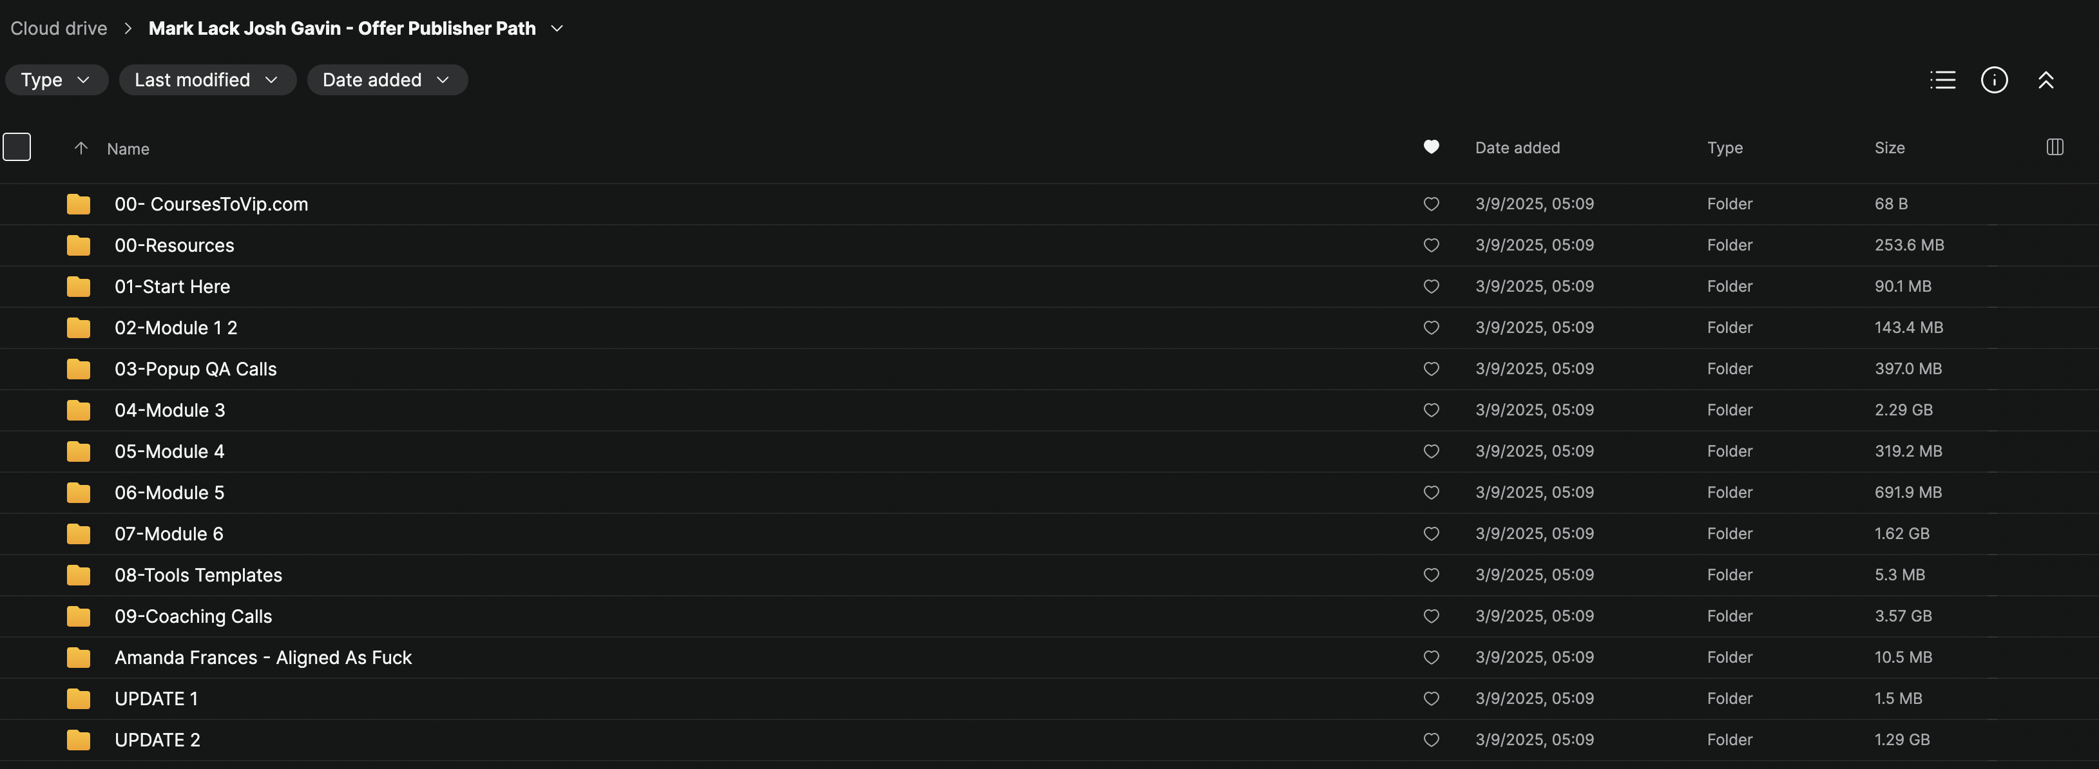
Task: Click the double chevron collapse icon
Action: click(2046, 80)
